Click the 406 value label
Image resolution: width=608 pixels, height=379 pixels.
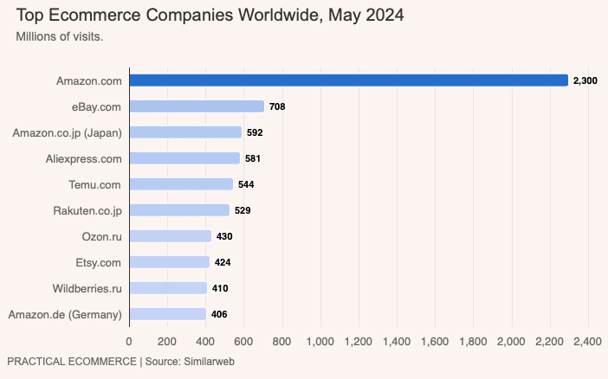(219, 314)
